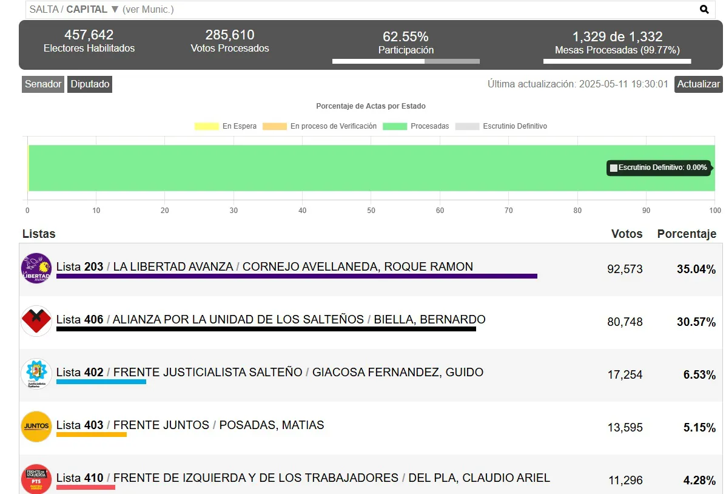Click the Participación progress bar
Image resolution: width=726 pixels, height=494 pixels.
tap(406, 61)
